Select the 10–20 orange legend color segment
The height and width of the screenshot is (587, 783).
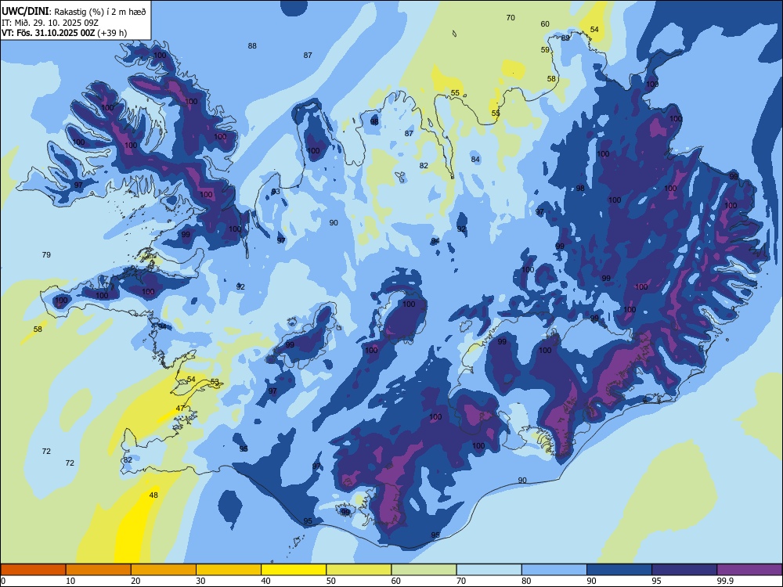99,570
